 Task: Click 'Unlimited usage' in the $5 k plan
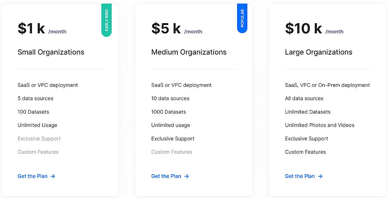[171, 125]
